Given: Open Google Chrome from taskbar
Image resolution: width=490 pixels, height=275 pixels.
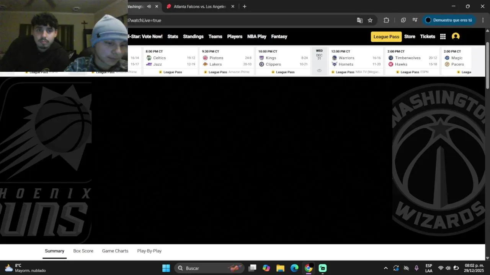Looking at the screenshot, I should [309, 268].
